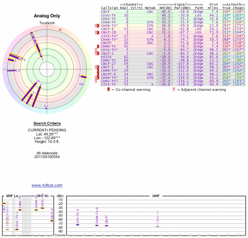Click adjacent channel icon beside CHNU-TV* row

click(96, 81)
